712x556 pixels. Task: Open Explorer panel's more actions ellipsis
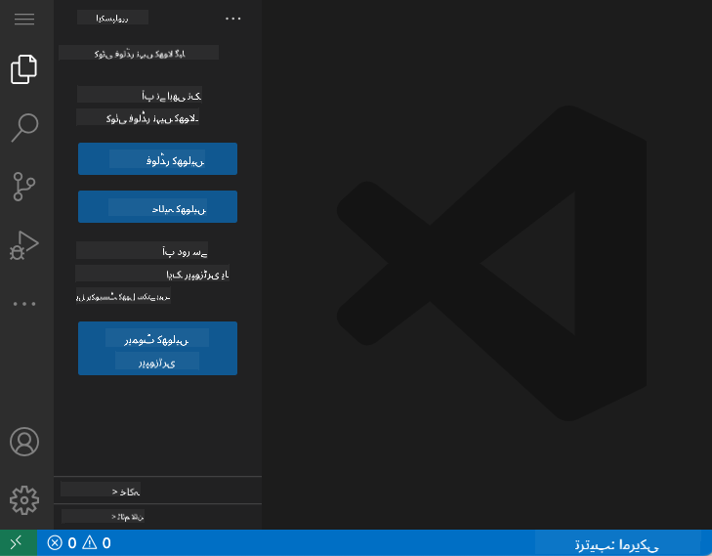(232, 18)
